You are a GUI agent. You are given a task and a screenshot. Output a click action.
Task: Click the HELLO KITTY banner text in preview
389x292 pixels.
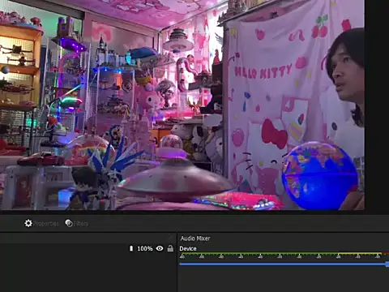click(263, 71)
